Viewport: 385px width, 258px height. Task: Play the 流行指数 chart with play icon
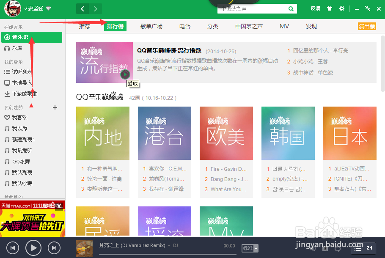125,74
